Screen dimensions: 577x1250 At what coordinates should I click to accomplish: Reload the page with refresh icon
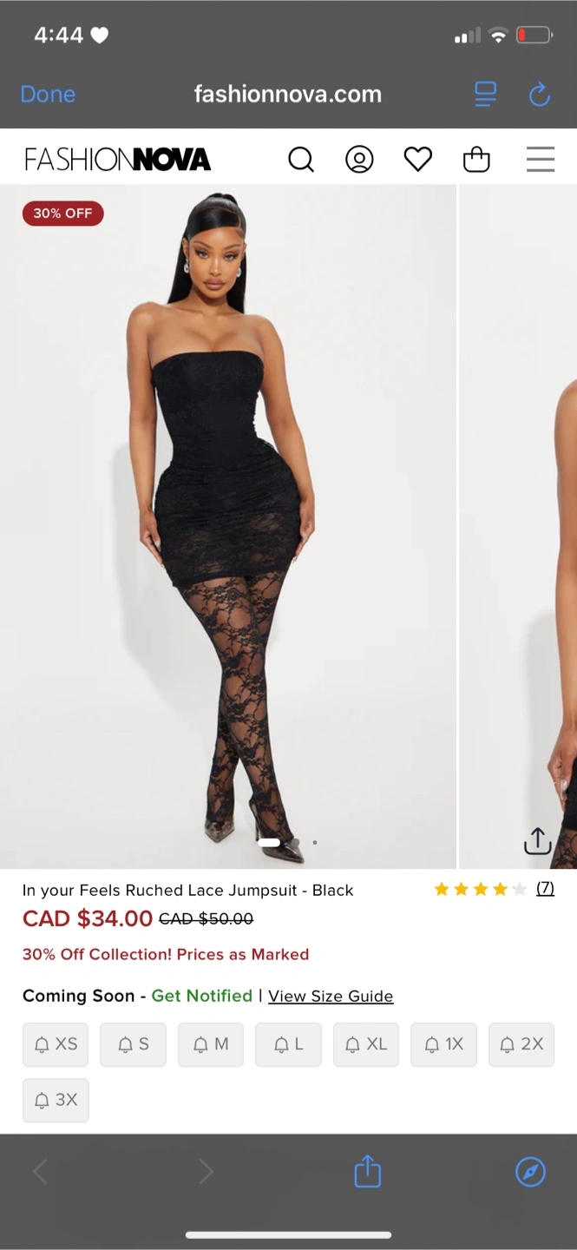(x=540, y=95)
